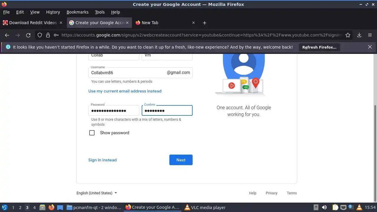
Task: Reload the current page
Action: pos(28,35)
